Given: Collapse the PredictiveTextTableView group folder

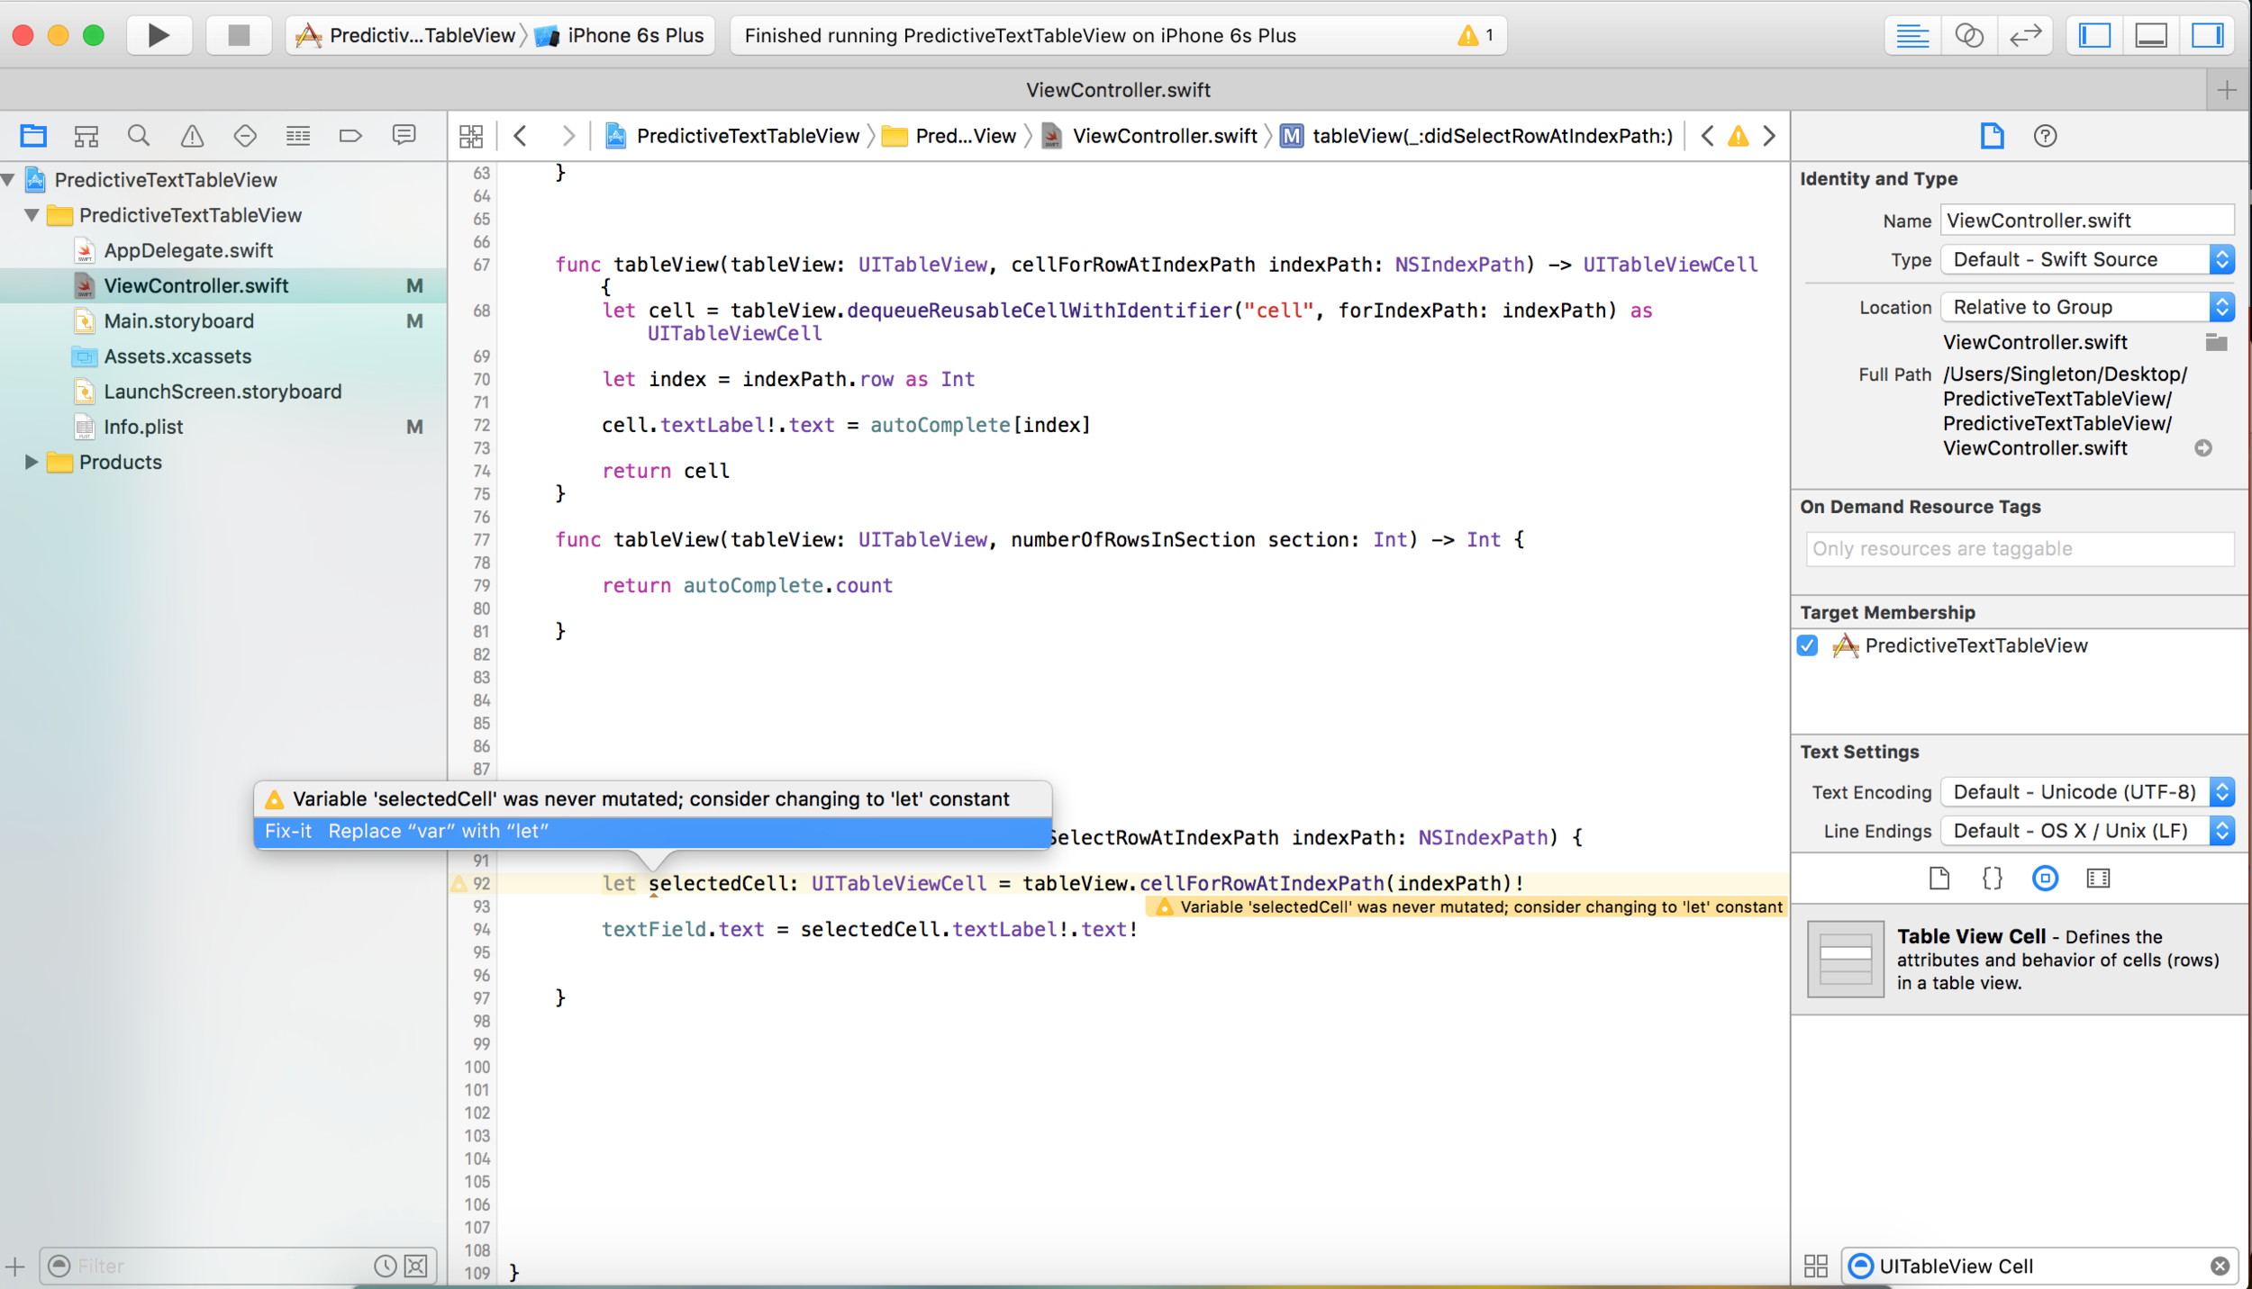Looking at the screenshot, I should click(32, 215).
